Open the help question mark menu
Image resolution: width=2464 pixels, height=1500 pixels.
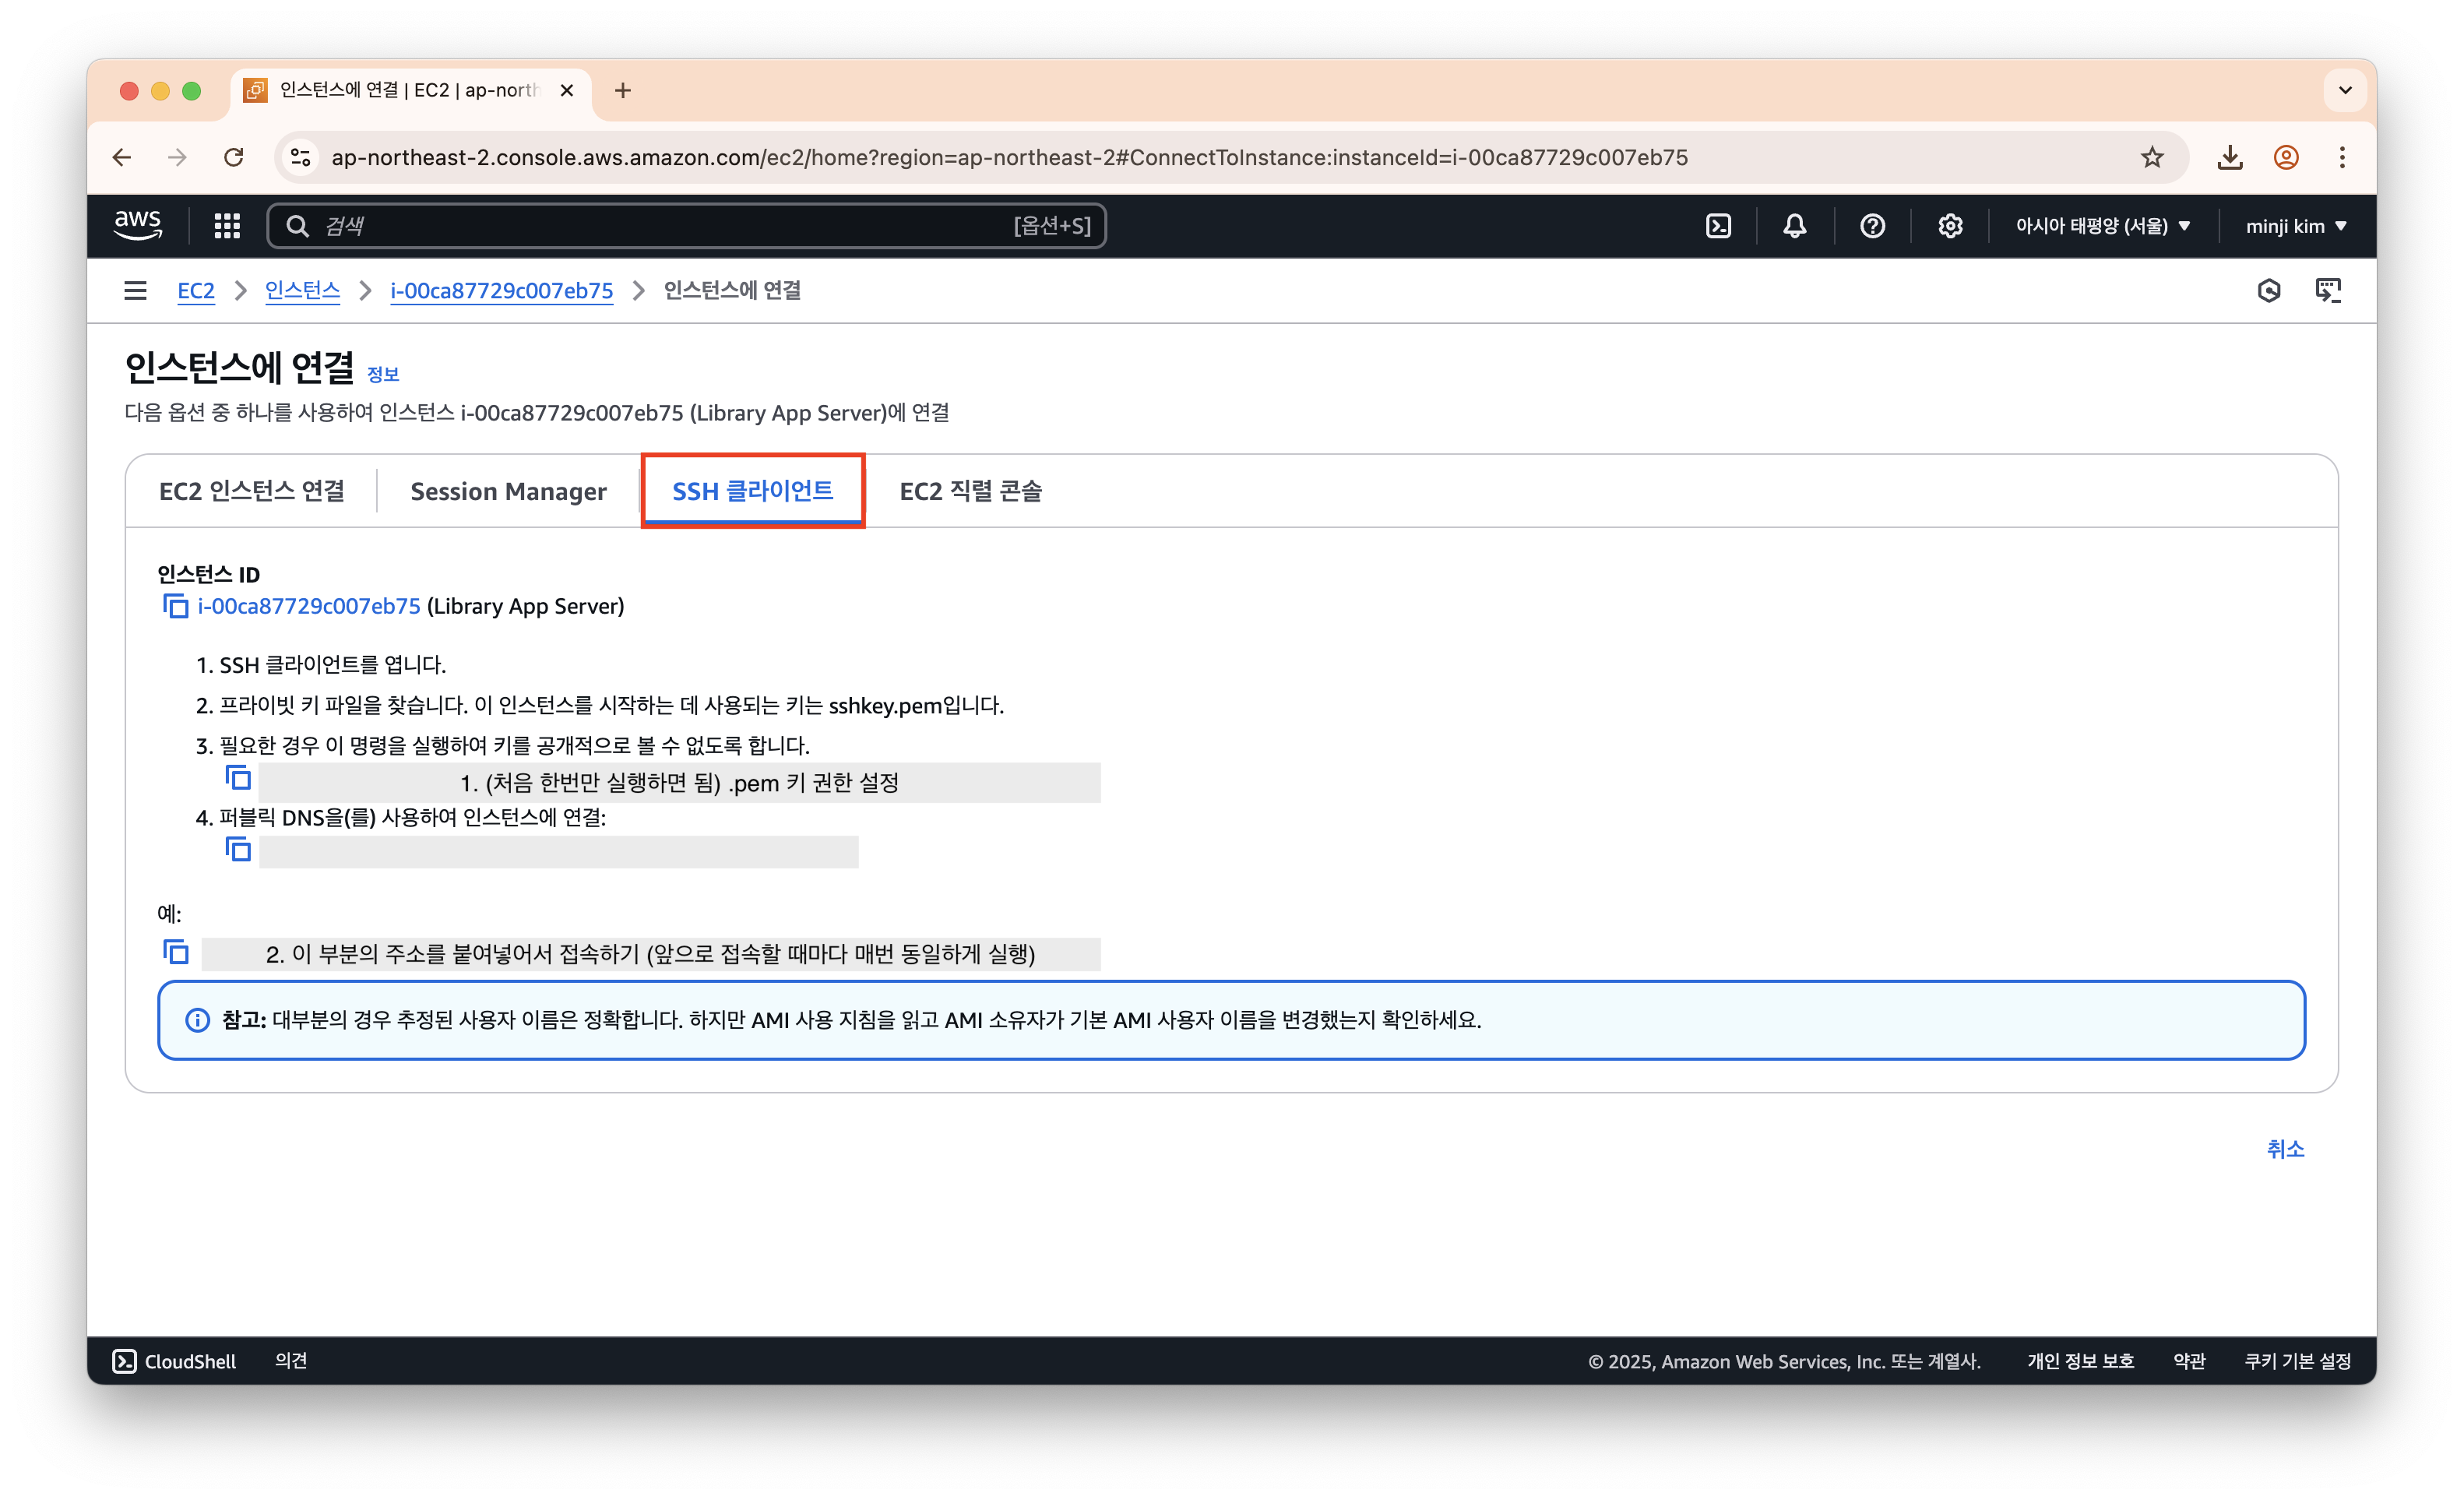[1872, 226]
